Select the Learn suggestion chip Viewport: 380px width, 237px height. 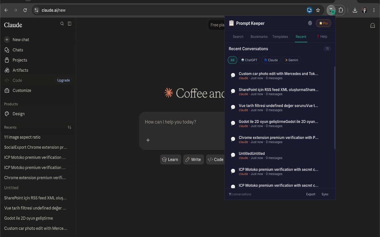[x=170, y=159]
